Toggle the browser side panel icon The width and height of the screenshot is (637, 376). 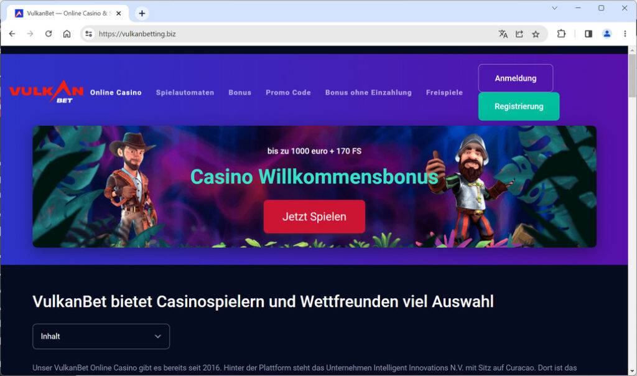coord(588,34)
